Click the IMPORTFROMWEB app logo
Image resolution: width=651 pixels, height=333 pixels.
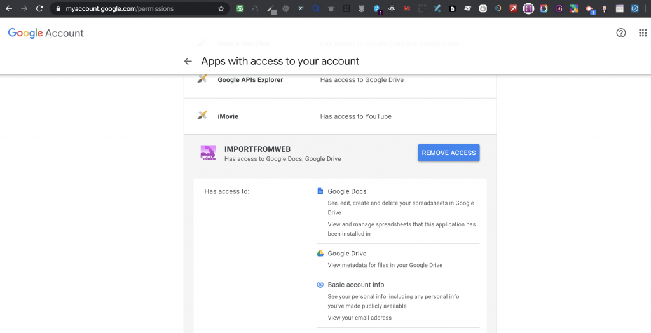click(x=208, y=153)
